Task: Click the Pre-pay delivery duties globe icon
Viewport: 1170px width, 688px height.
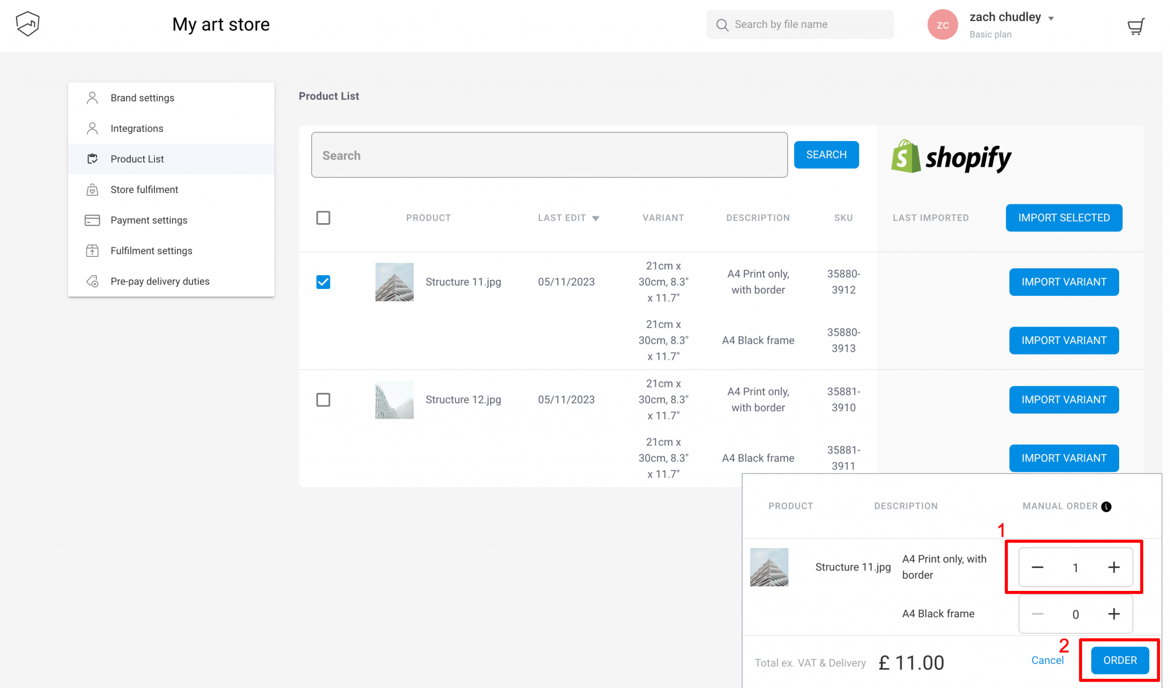Action: (92, 281)
